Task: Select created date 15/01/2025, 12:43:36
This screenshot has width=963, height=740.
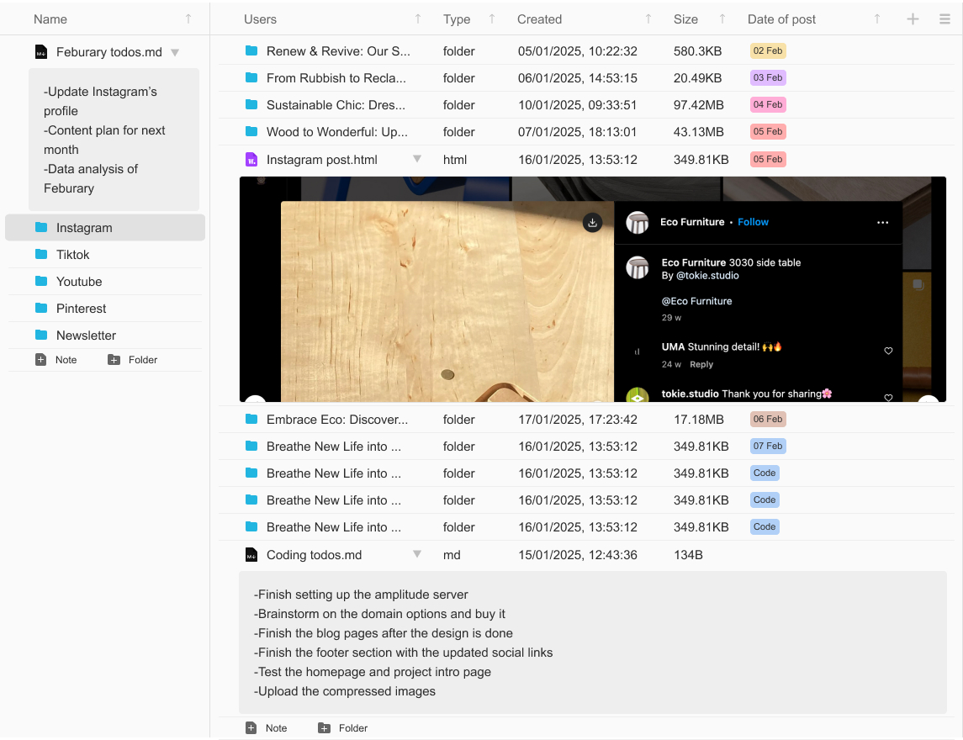Action: 577,555
